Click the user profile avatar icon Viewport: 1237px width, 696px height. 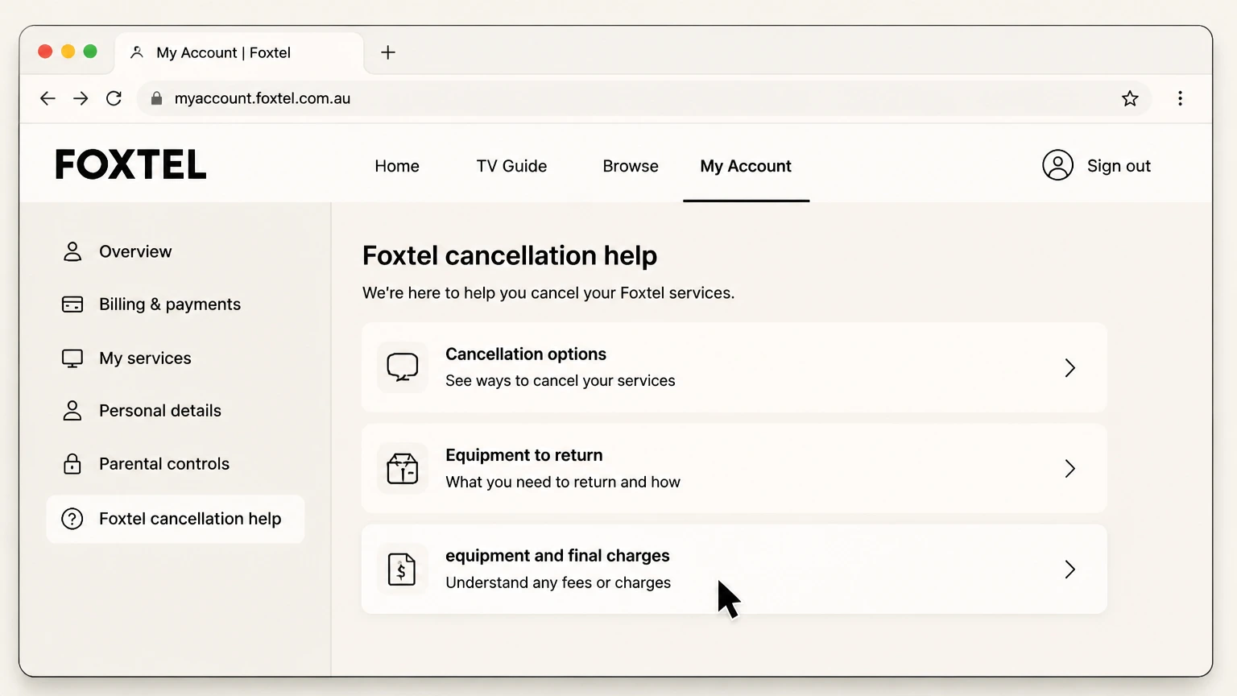click(1057, 165)
